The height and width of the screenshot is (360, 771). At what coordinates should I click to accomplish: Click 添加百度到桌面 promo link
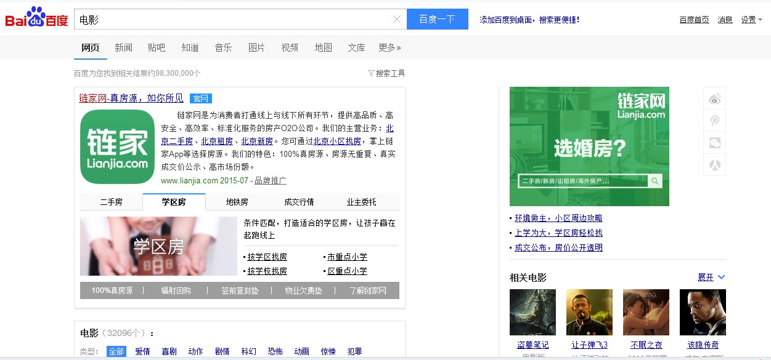click(529, 20)
